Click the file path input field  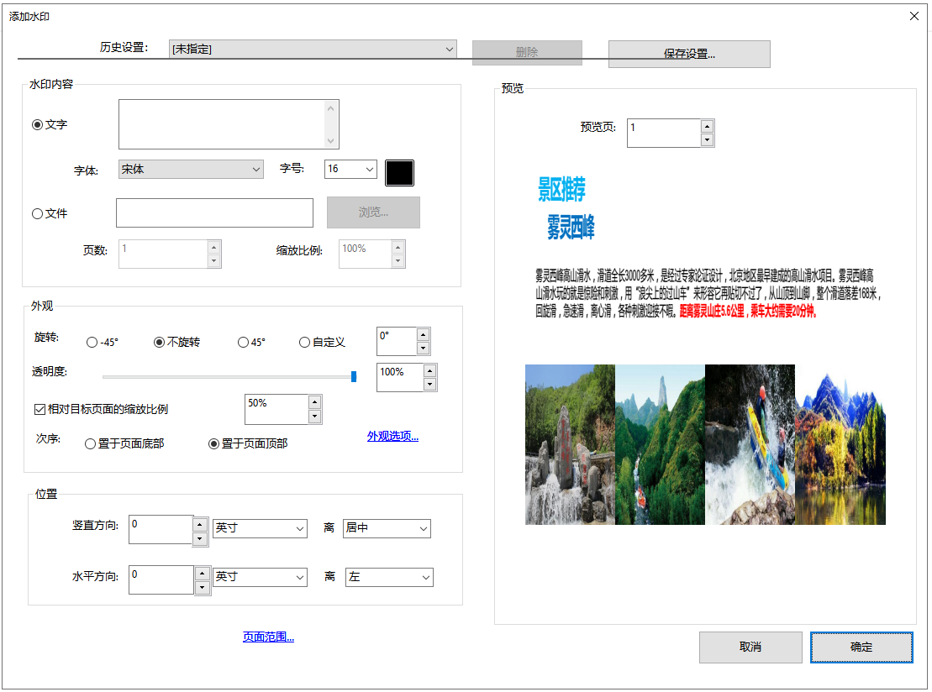(x=214, y=212)
